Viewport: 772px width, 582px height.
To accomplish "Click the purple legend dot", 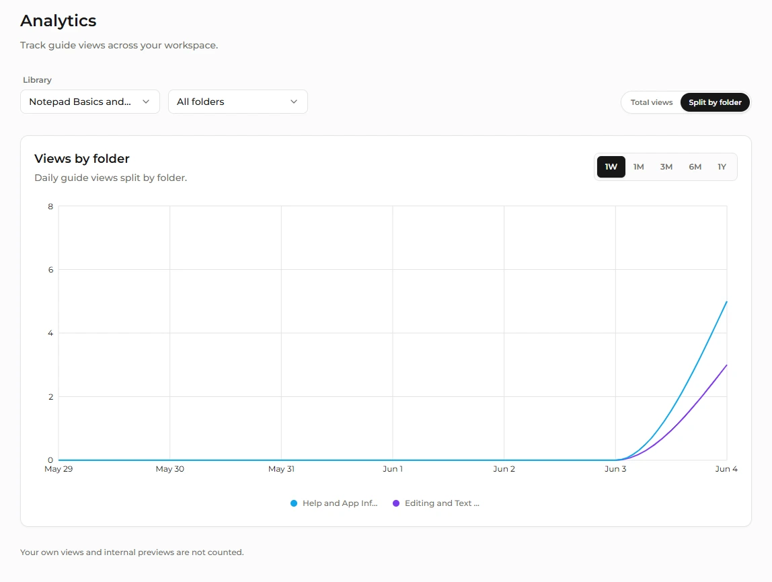I will click(x=396, y=503).
